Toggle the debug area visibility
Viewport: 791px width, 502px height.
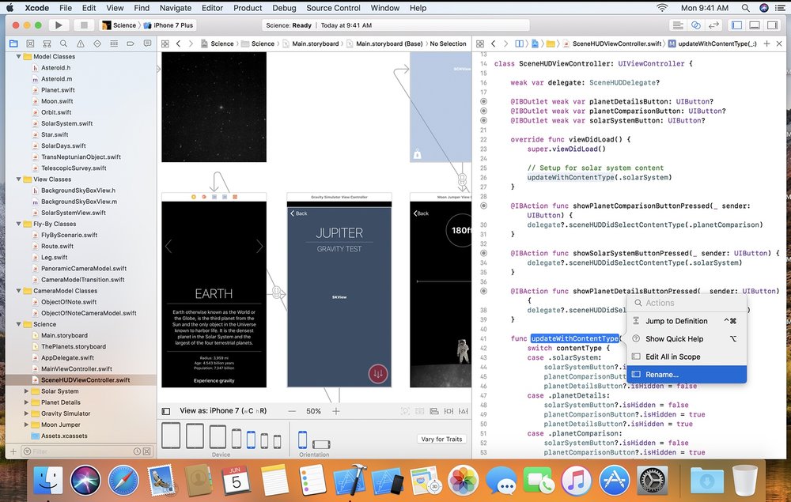point(754,25)
